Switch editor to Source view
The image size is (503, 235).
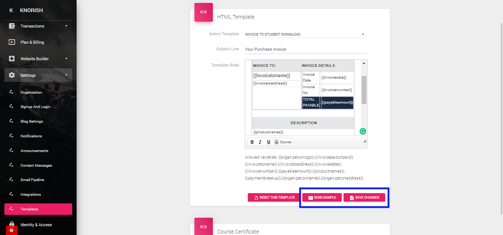[x=283, y=142]
